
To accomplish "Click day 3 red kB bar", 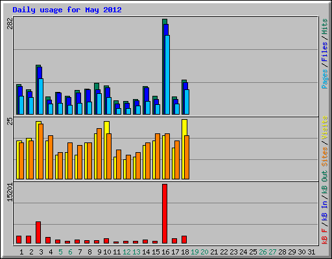I will [38, 232].
